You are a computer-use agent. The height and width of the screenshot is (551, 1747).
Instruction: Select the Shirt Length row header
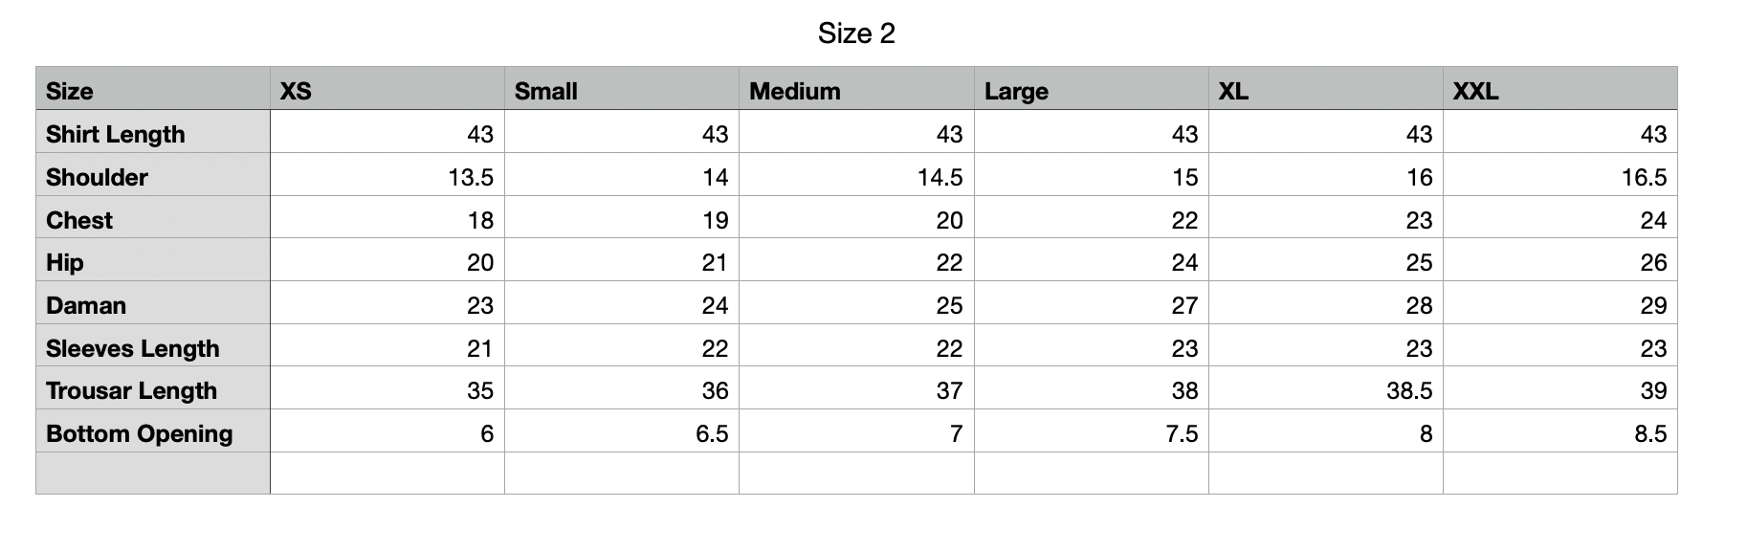point(153,131)
